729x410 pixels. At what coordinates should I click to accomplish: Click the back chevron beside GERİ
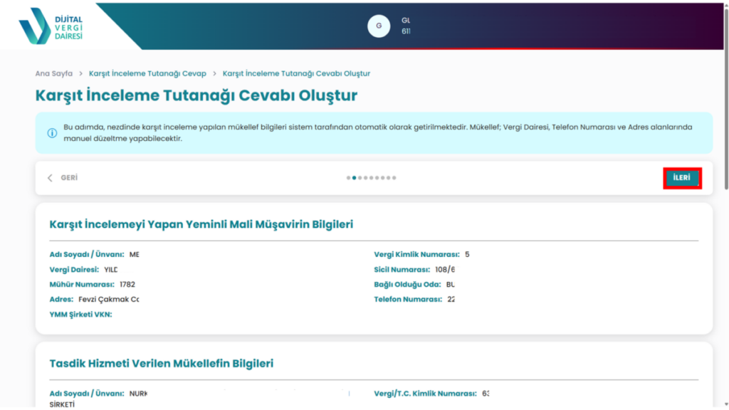[50, 178]
